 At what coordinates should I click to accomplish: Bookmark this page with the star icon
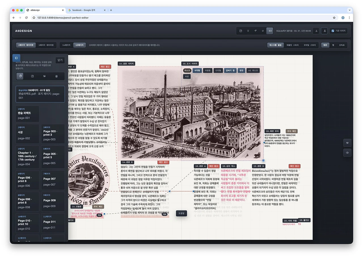(x=334, y=18)
